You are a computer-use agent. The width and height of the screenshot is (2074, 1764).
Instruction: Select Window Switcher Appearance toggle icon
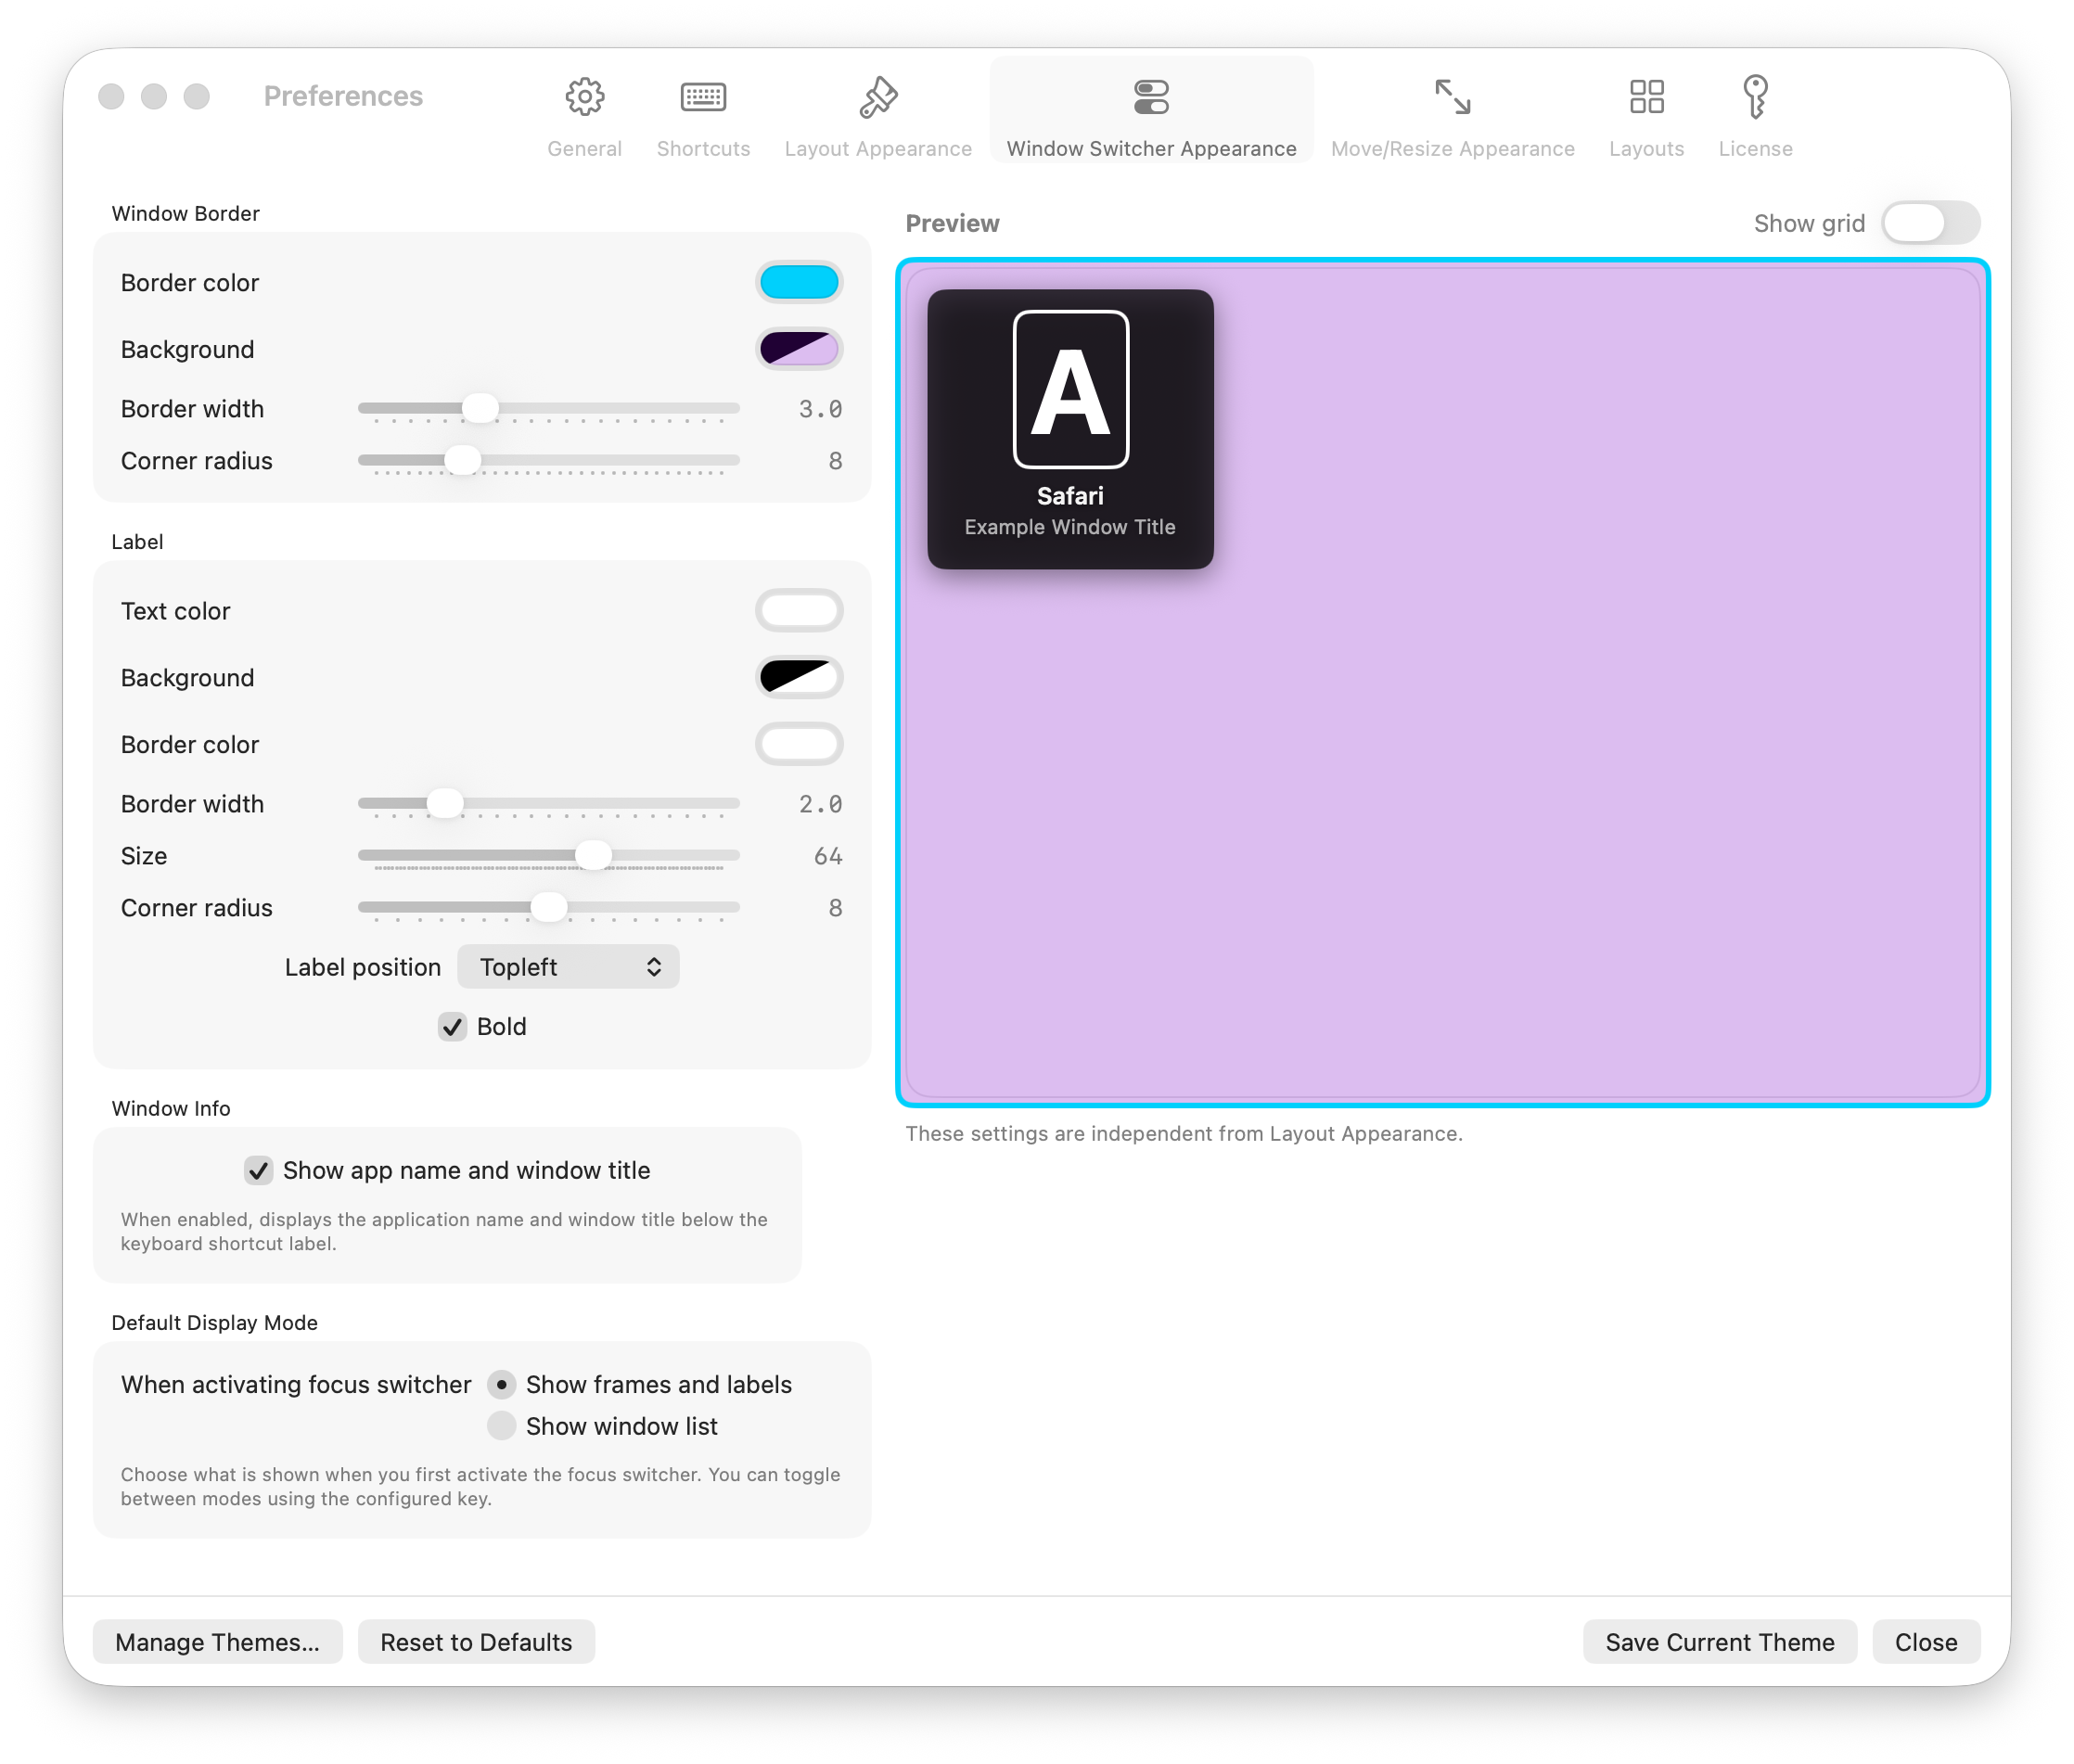tap(1151, 96)
